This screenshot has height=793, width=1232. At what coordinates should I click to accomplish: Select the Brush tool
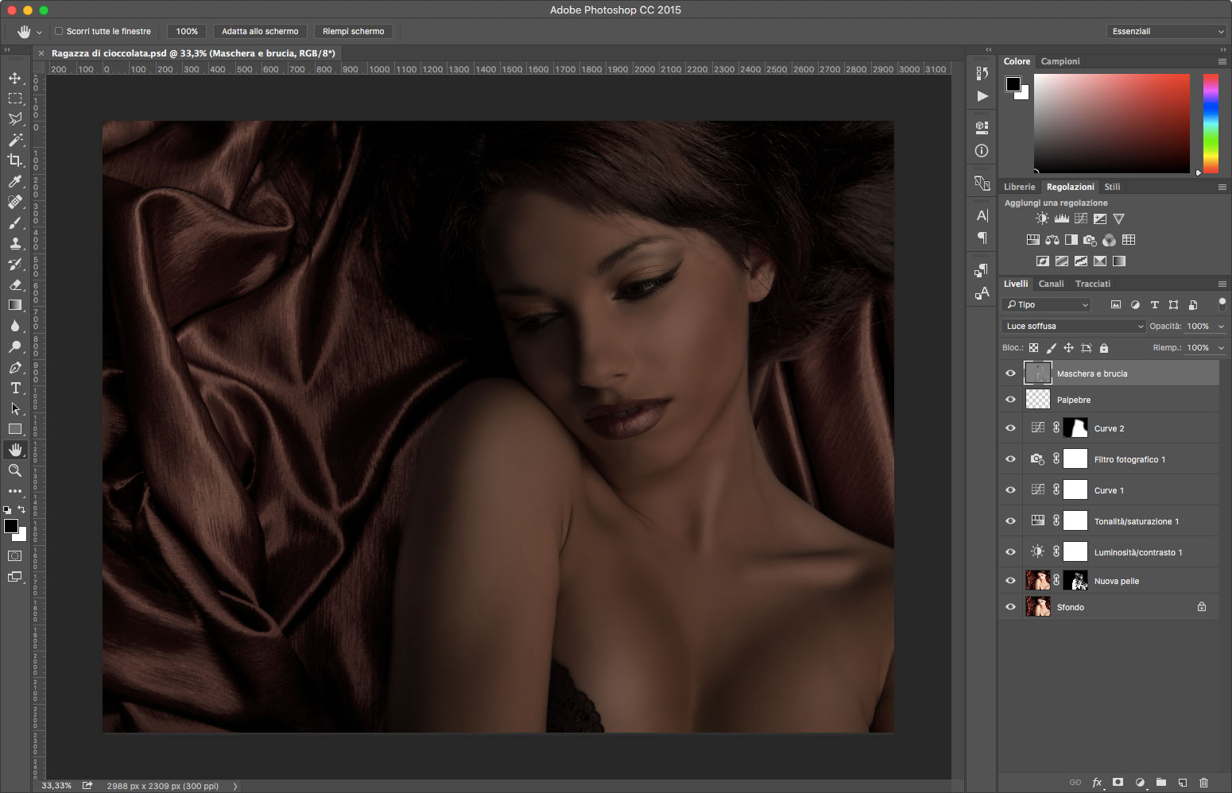click(x=15, y=222)
